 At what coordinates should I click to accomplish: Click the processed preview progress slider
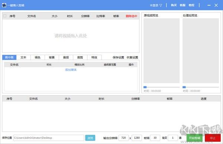[201, 87]
